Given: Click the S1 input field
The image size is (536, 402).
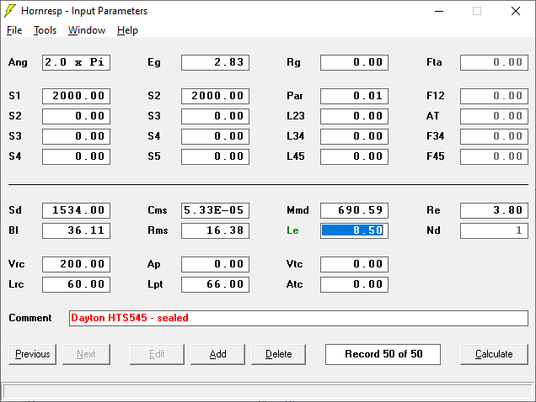Looking at the screenshot, I should (76, 96).
